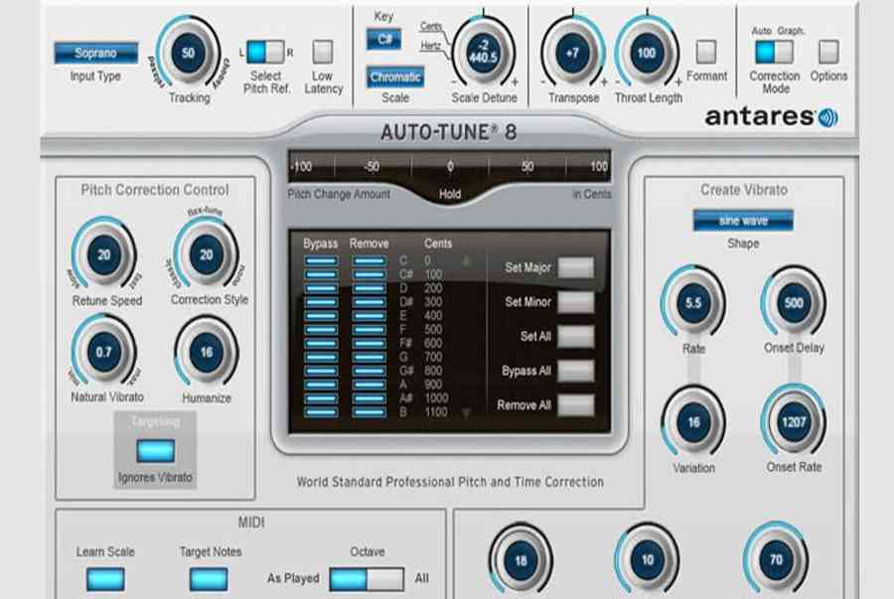Click the scale list down arrow
Screen dimensions: 894x599
466,412
